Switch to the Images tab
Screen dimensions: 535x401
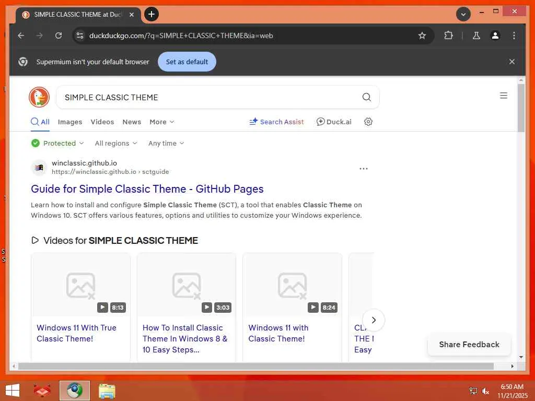coord(70,122)
